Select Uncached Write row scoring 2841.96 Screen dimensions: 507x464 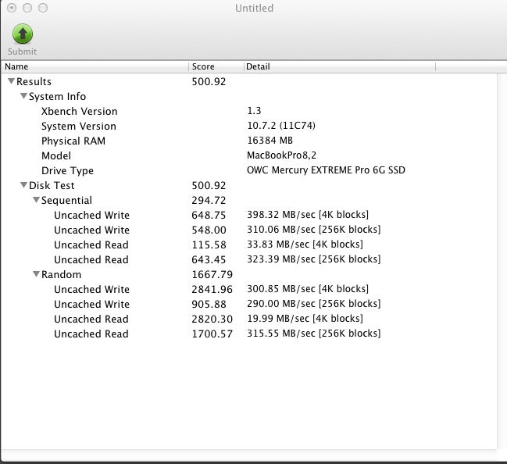pos(249,289)
